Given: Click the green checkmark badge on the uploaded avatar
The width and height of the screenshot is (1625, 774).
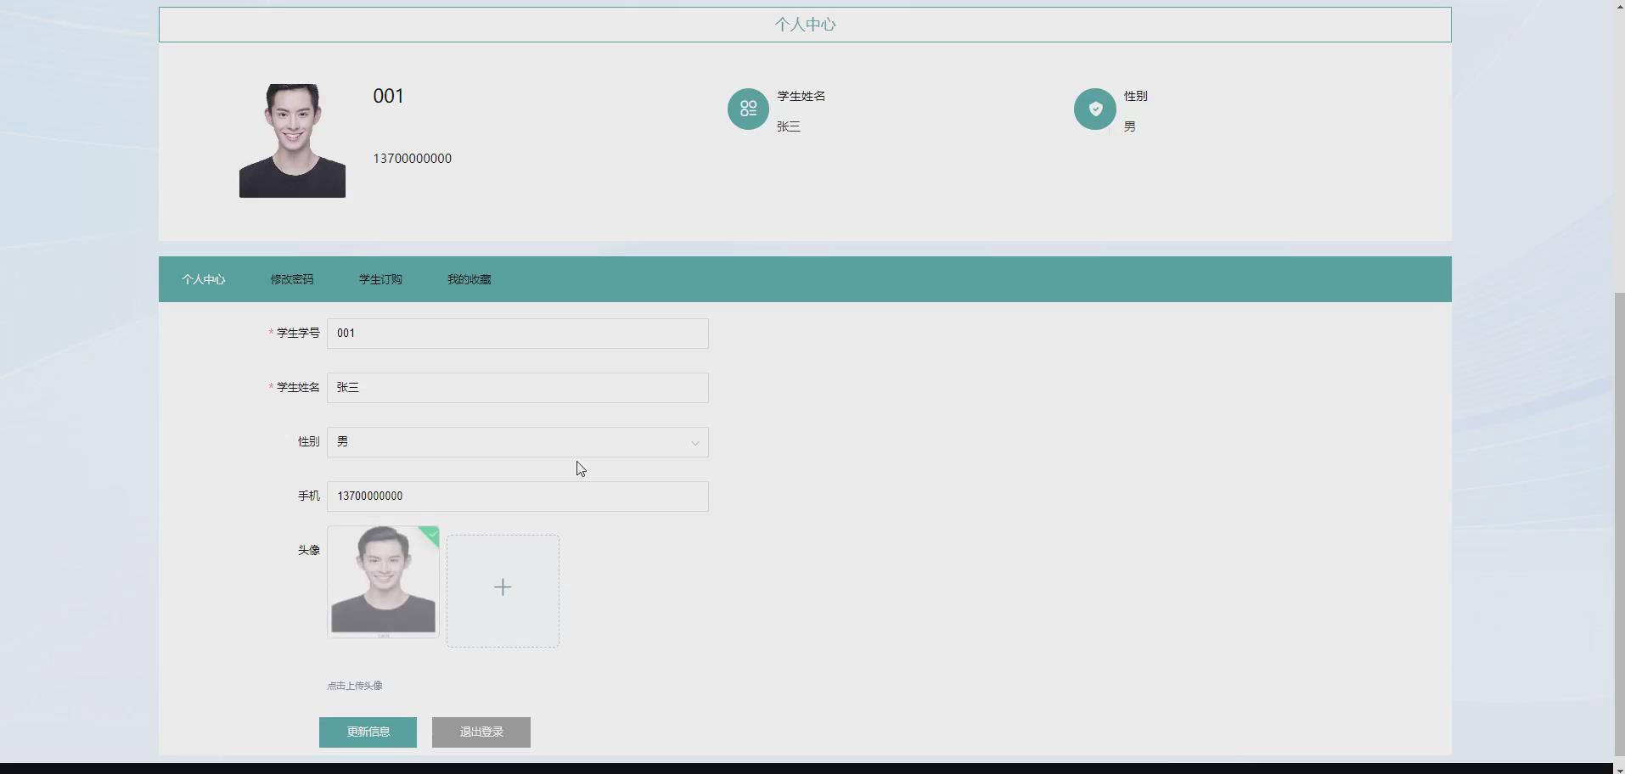Looking at the screenshot, I should click(431, 535).
